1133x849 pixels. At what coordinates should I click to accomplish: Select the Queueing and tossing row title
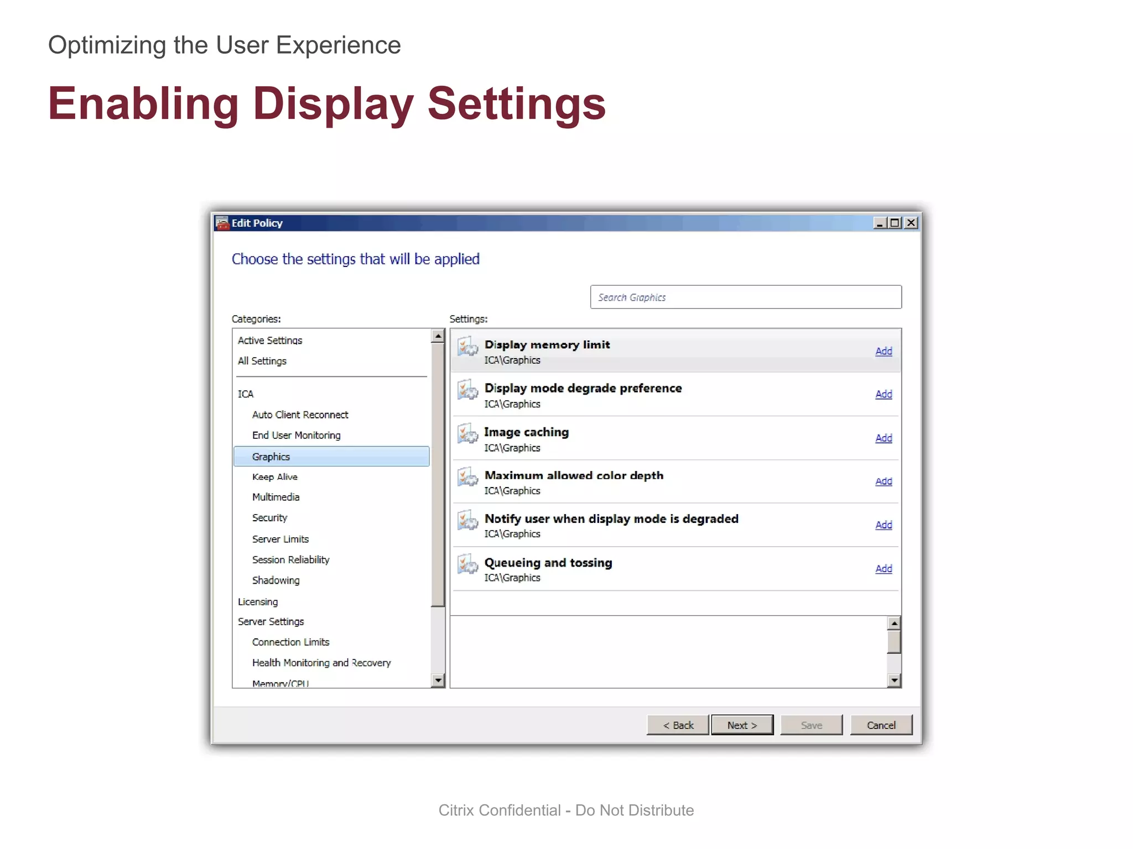[x=548, y=563]
